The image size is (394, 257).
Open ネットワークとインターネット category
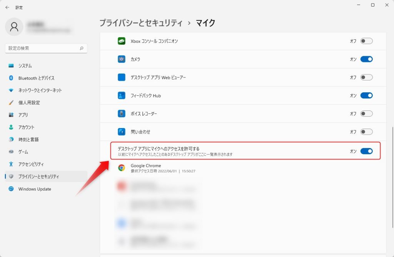click(46, 90)
